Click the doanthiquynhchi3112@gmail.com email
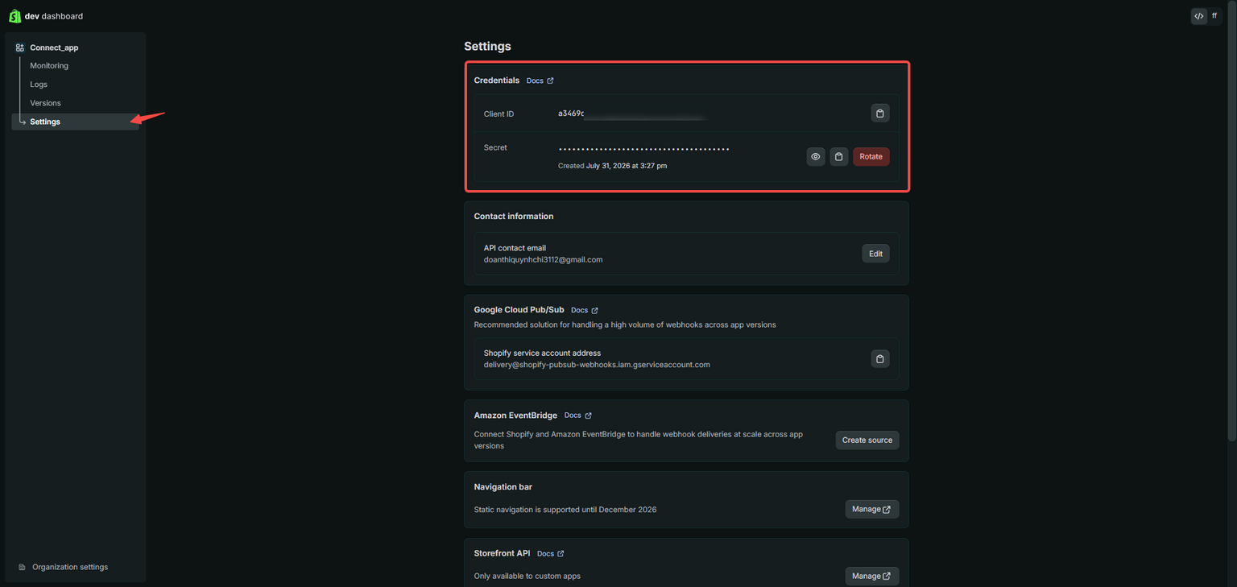 click(543, 260)
